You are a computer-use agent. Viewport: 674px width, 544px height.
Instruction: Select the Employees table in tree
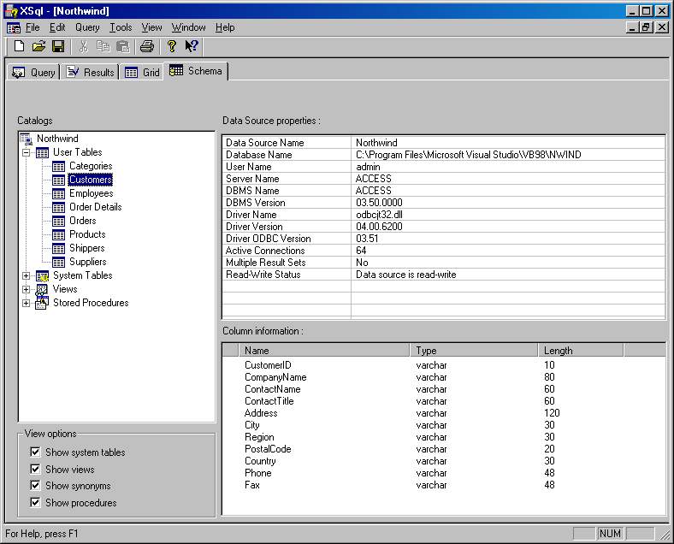point(92,193)
